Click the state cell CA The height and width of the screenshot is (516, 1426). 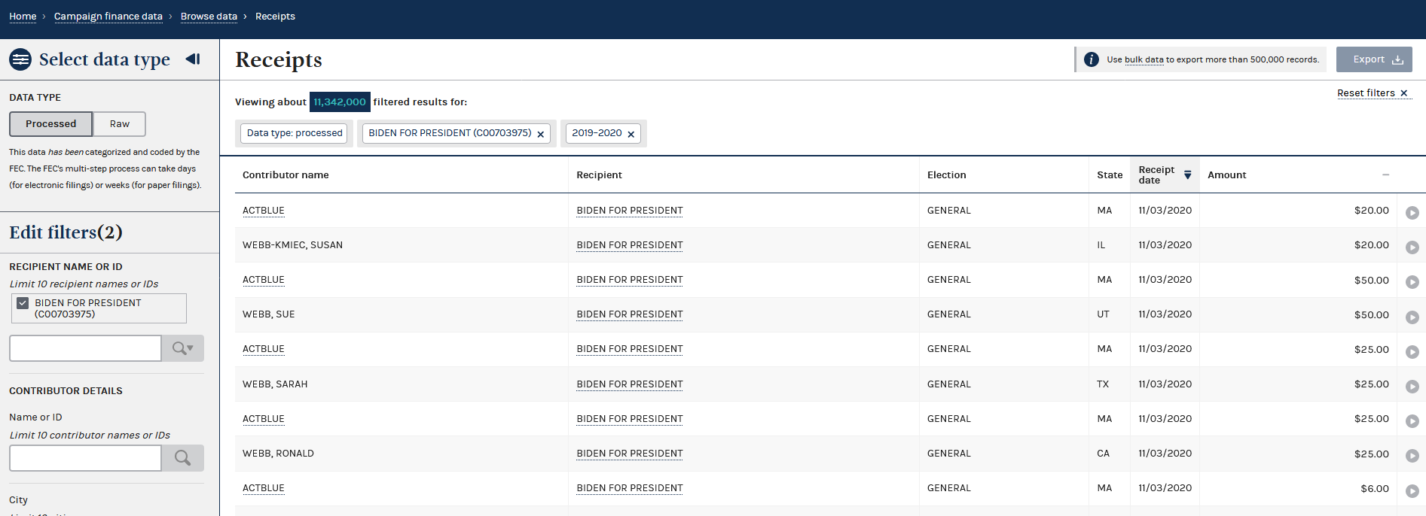tap(1103, 454)
